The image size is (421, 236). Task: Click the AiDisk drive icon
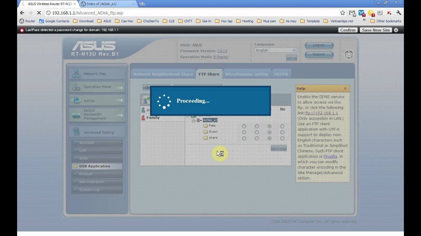click(x=76, y=100)
